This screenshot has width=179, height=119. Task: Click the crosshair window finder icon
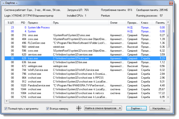coord(79,108)
